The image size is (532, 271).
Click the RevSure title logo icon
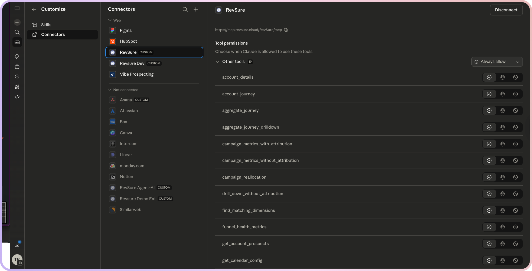click(x=219, y=10)
